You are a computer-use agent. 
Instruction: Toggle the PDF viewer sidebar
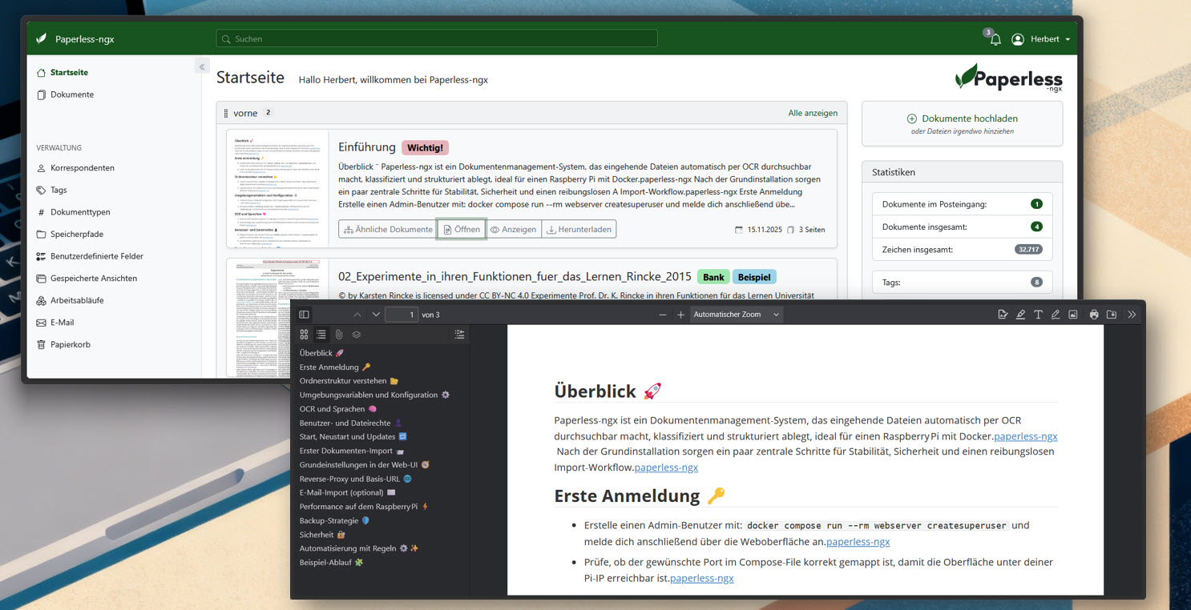(304, 315)
